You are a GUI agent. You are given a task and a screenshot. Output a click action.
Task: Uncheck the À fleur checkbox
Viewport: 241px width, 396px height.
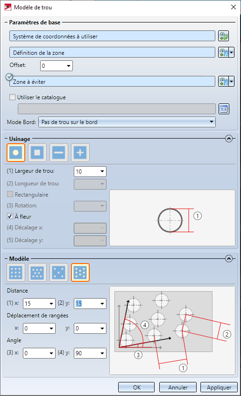point(10,216)
